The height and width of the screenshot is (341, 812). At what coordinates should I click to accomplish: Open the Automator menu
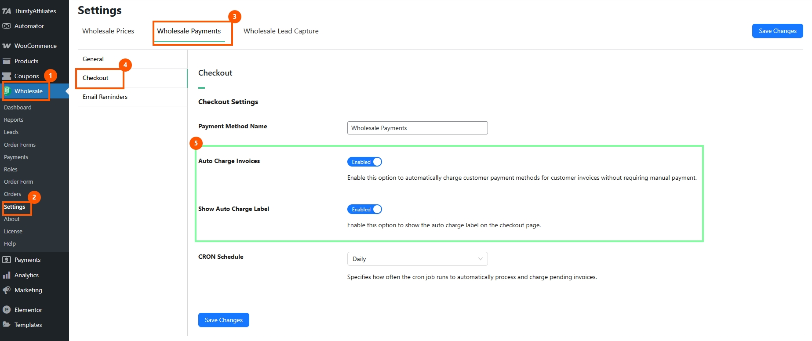(x=34, y=26)
